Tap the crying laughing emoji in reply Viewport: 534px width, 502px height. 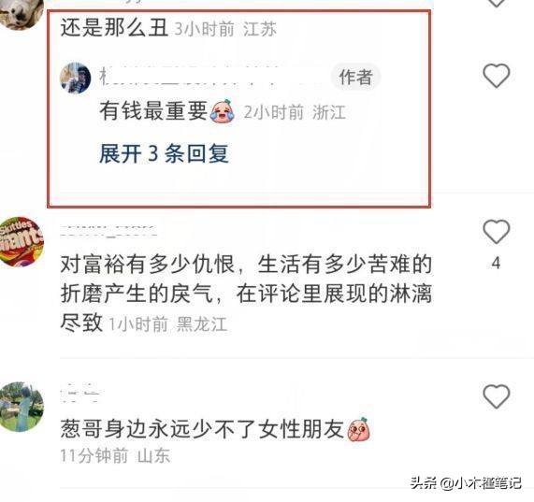[x=222, y=111]
